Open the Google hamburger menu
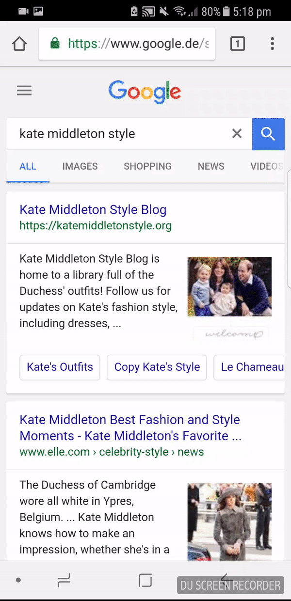The image size is (291, 601). tap(24, 91)
